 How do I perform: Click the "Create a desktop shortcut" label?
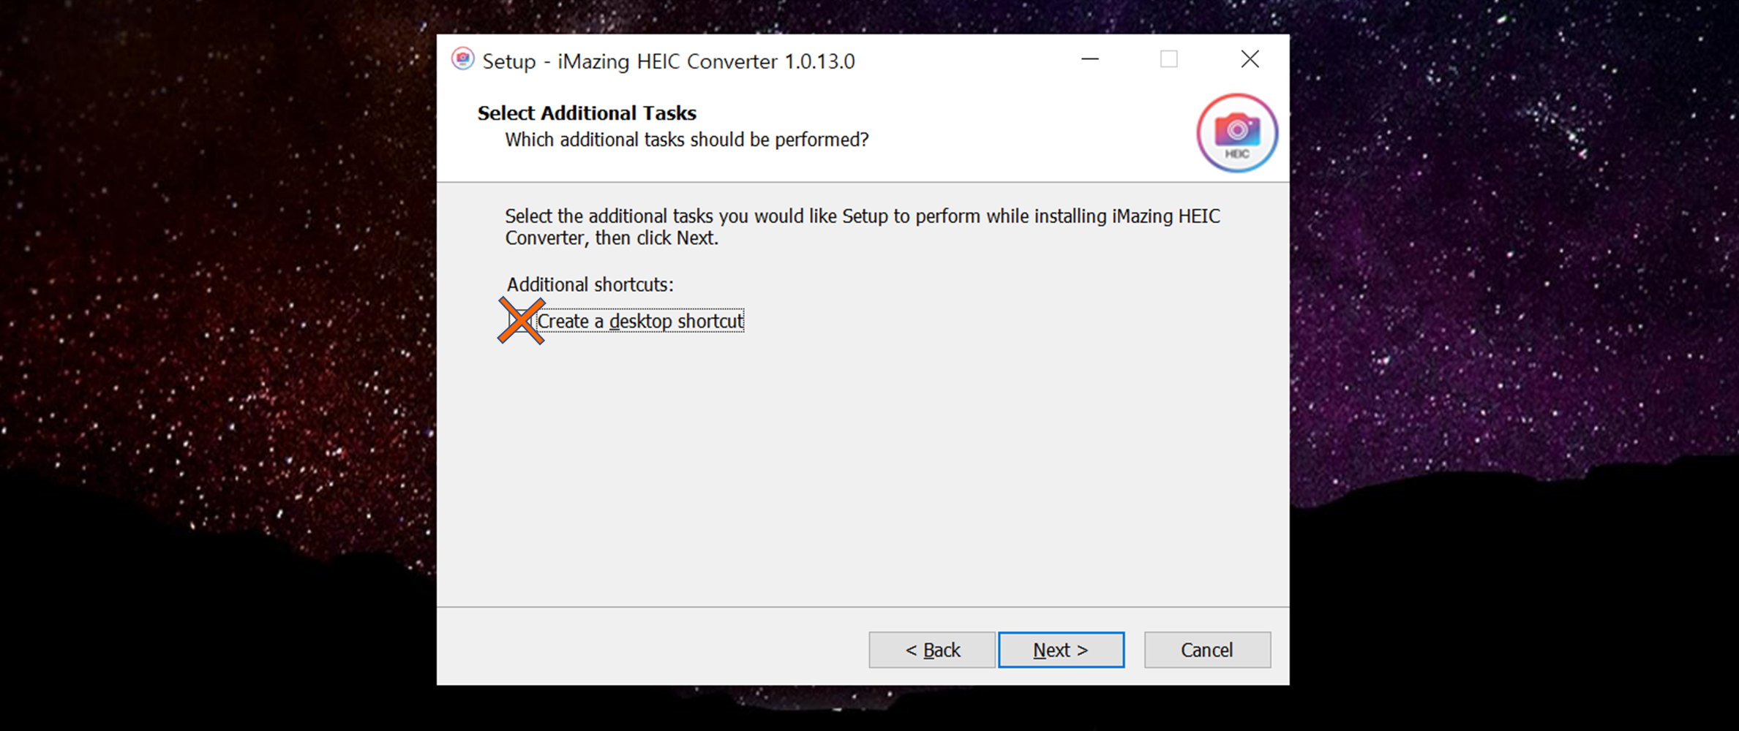coord(640,321)
